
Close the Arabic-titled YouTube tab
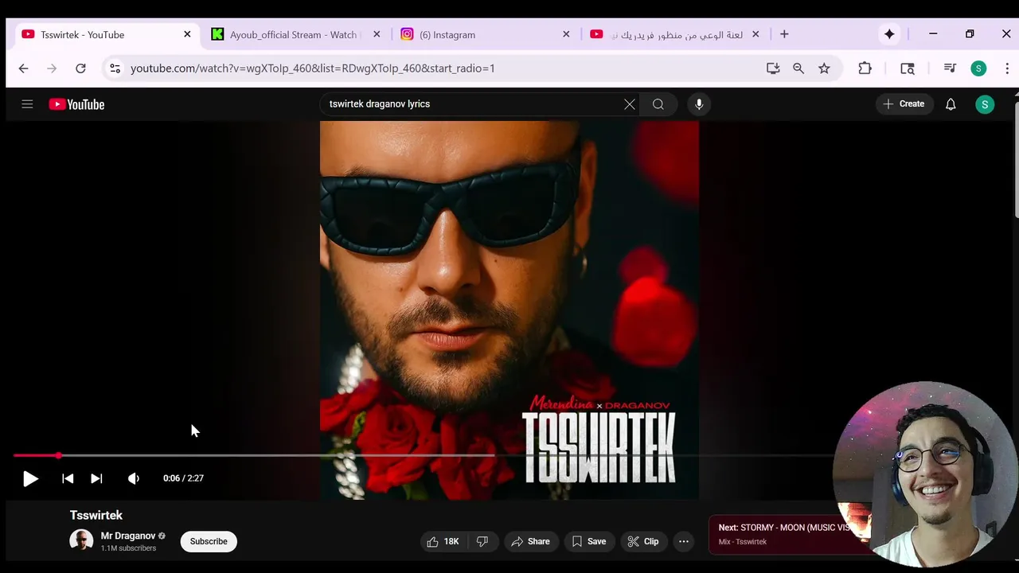click(x=755, y=34)
